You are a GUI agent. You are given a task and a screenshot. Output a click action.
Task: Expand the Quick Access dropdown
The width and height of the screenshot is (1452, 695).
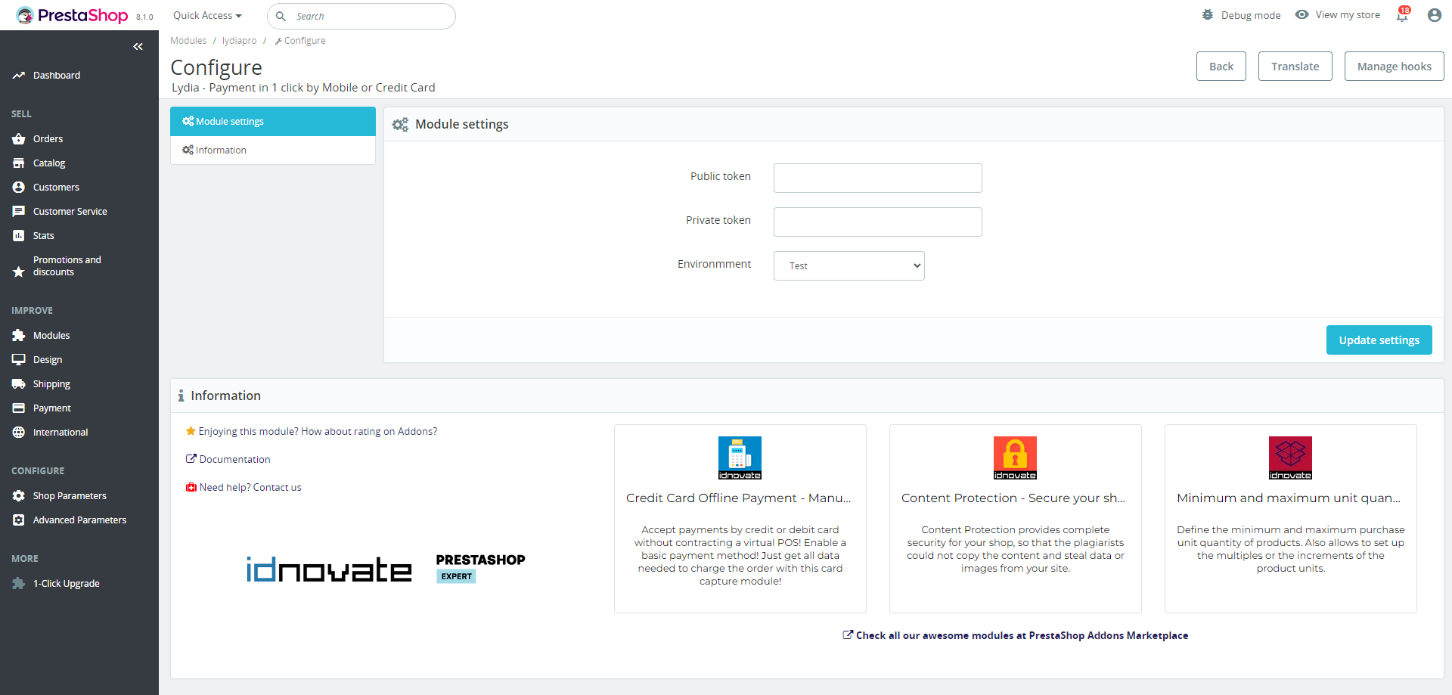[207, 16]
